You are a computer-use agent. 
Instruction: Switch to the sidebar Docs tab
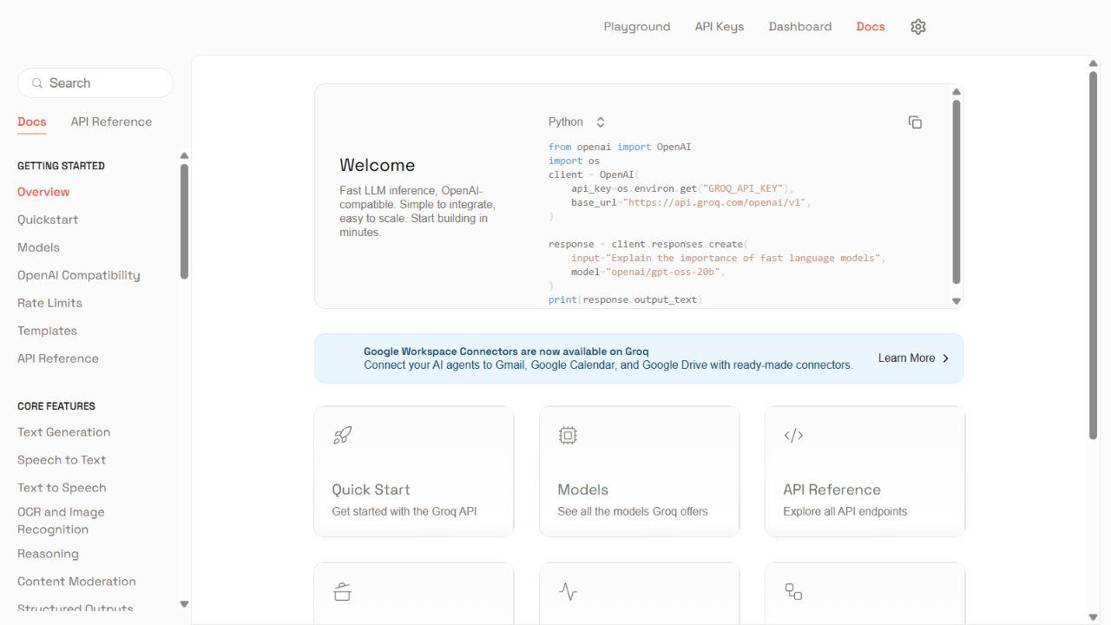click(x=32, y=122)
